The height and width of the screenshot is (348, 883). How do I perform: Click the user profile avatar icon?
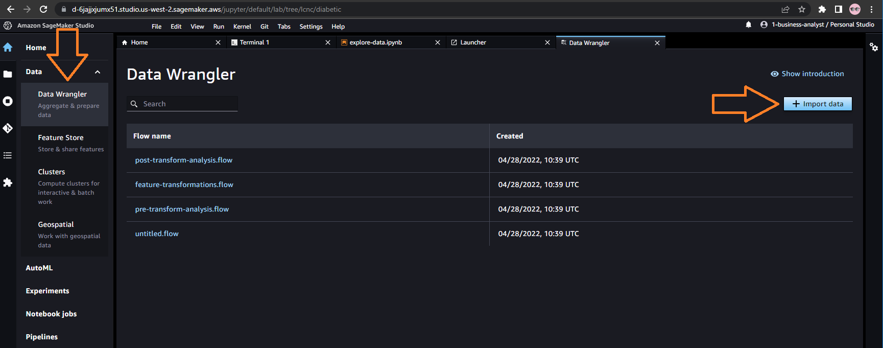pos(764,25)
